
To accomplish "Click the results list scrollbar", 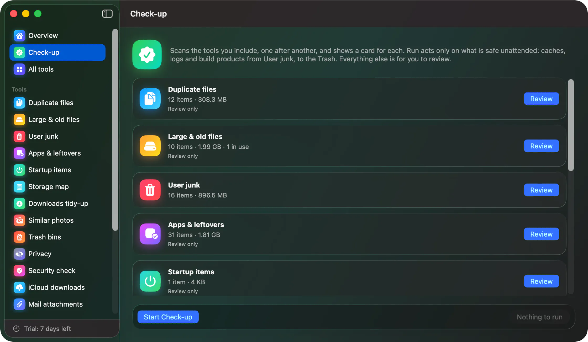I will (x=571, y=125).
